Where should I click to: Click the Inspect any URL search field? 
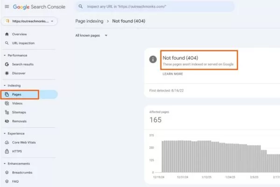(x=154, y=7)
